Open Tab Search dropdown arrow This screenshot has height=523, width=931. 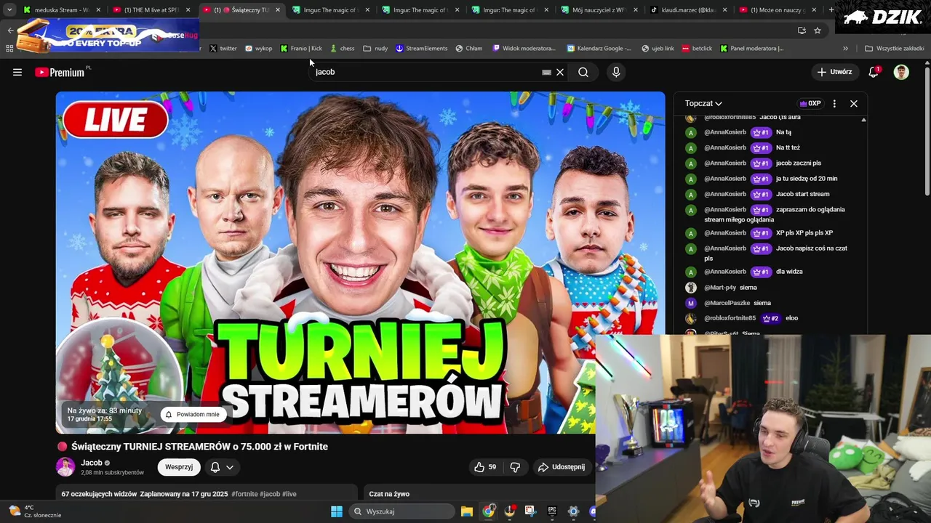click(x=9, y=10)
